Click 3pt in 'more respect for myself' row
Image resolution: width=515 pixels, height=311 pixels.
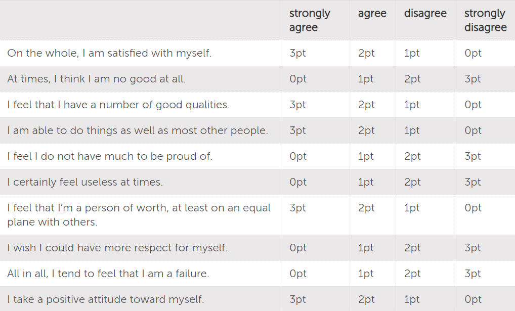tap(473, 248)
